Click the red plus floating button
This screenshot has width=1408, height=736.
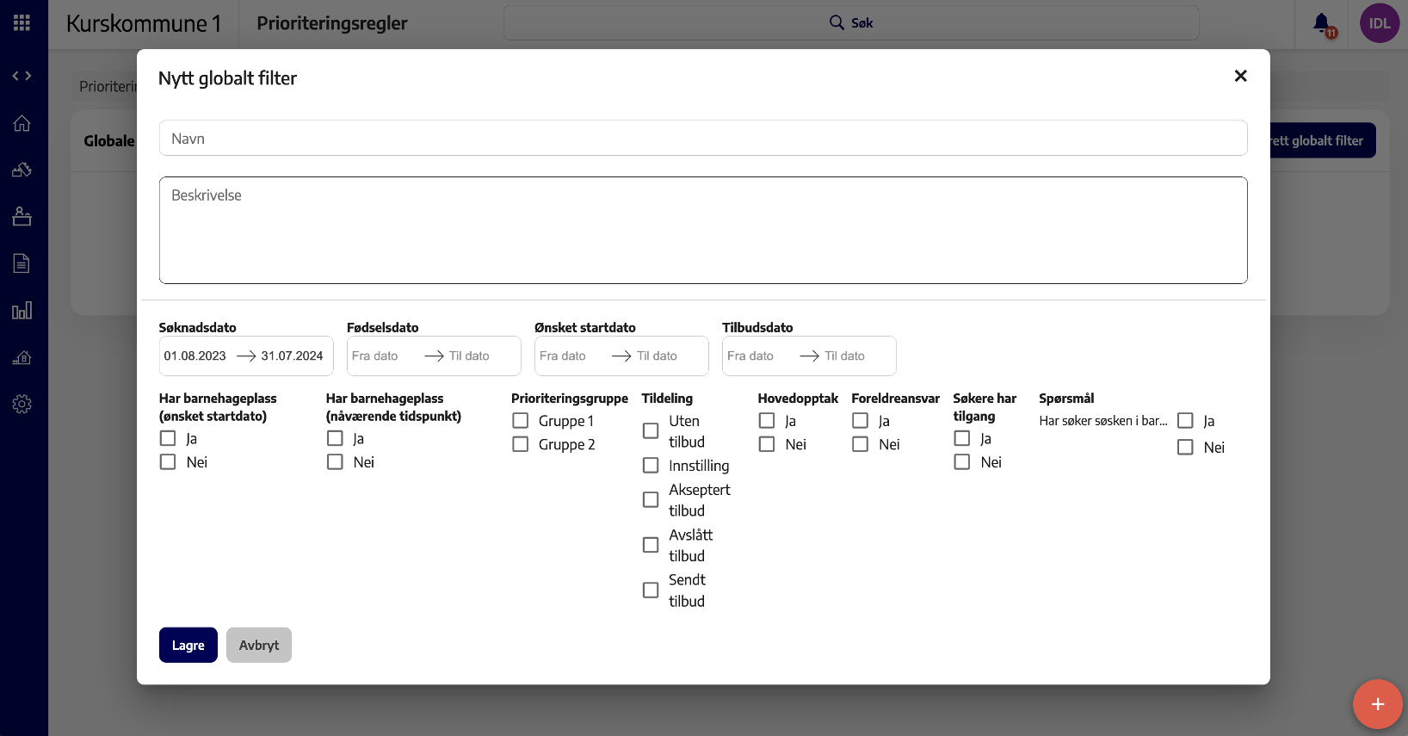(1377, 704)
